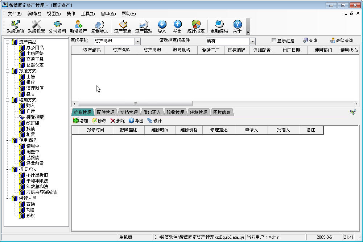Viewport: 363px width, 242px height.
Task: Collapse the 报废方式 tree node
Action: click(x=7, y=71)
